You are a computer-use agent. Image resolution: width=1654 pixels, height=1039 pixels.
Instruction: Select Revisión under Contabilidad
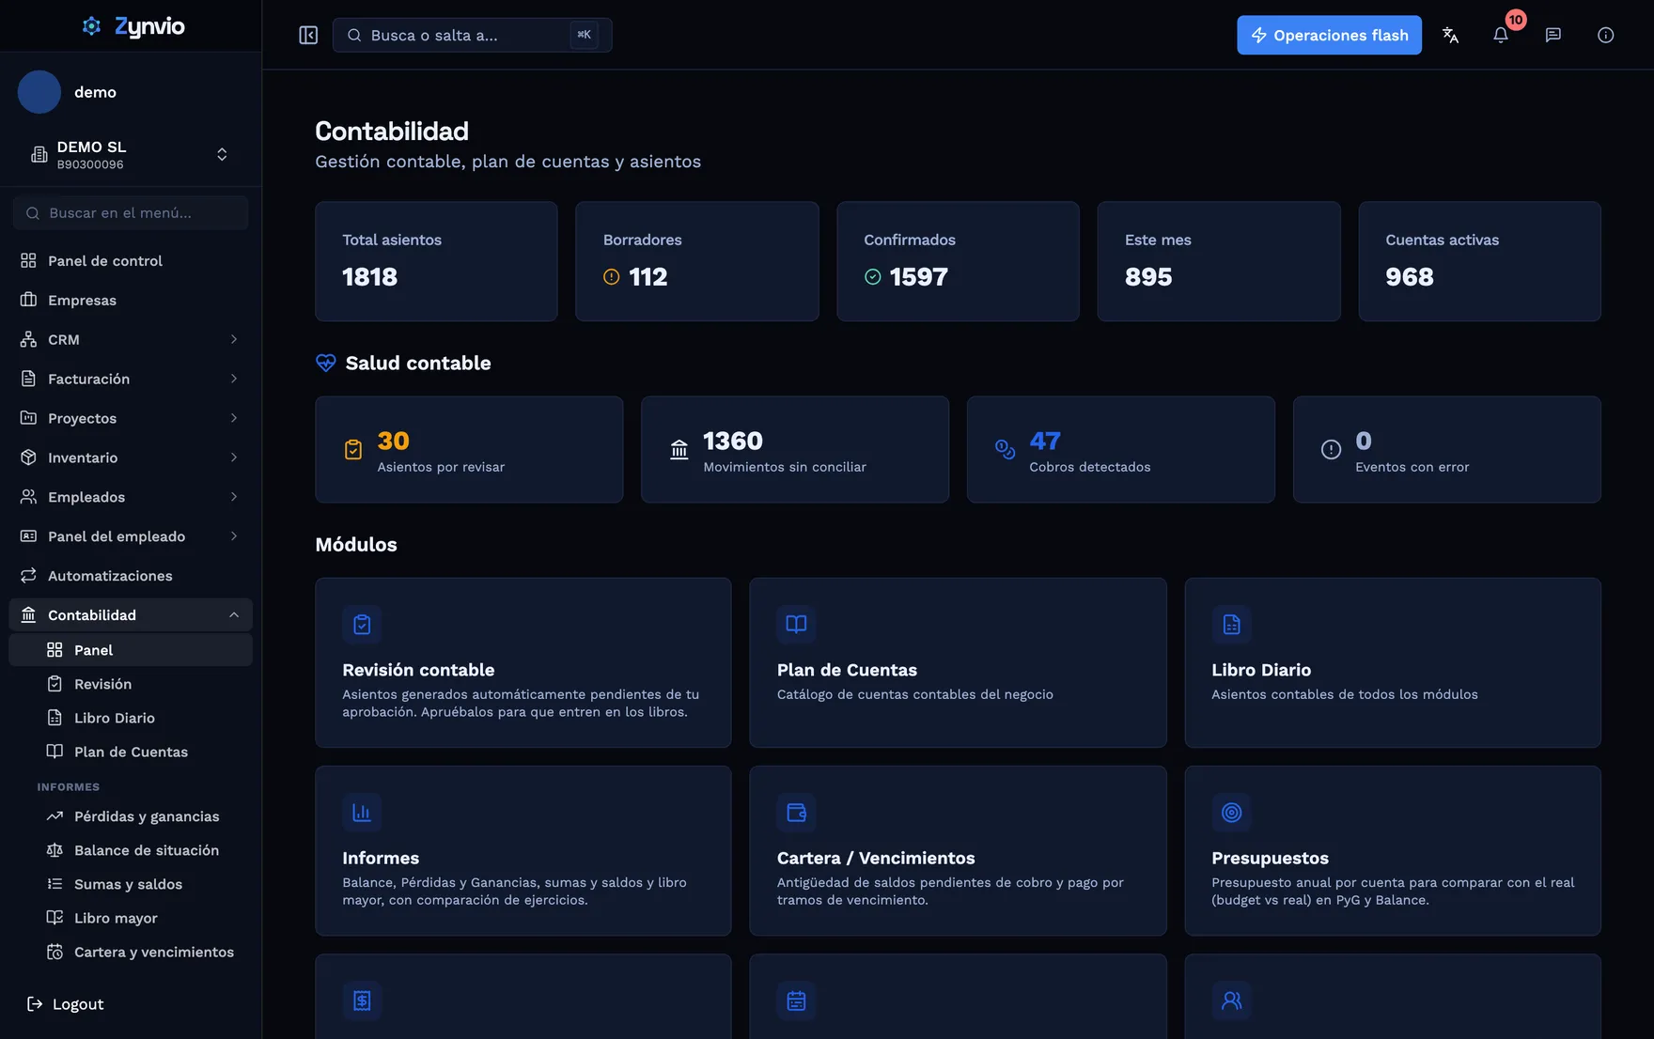[131, 684]
